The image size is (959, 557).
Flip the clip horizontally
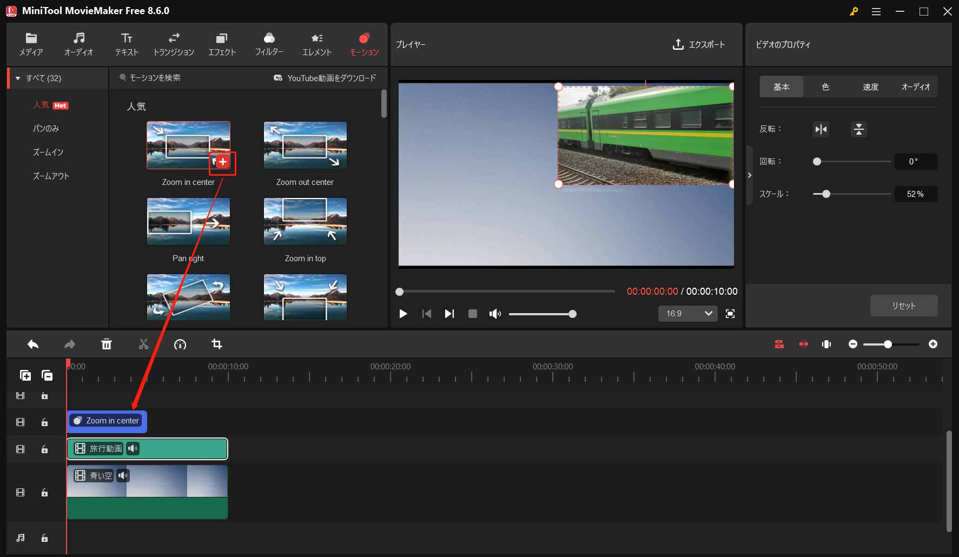point(821,129)
